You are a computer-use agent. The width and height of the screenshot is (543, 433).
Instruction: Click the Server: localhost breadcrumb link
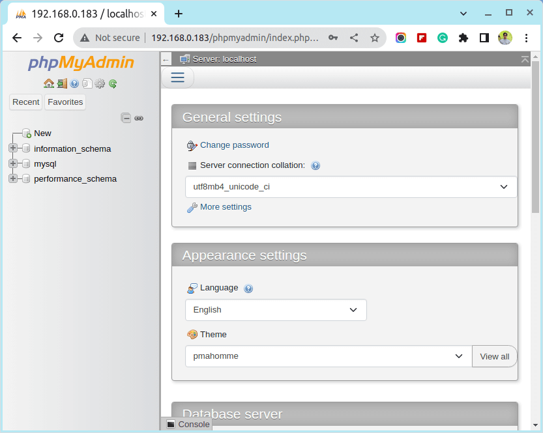tap(224, 59)
